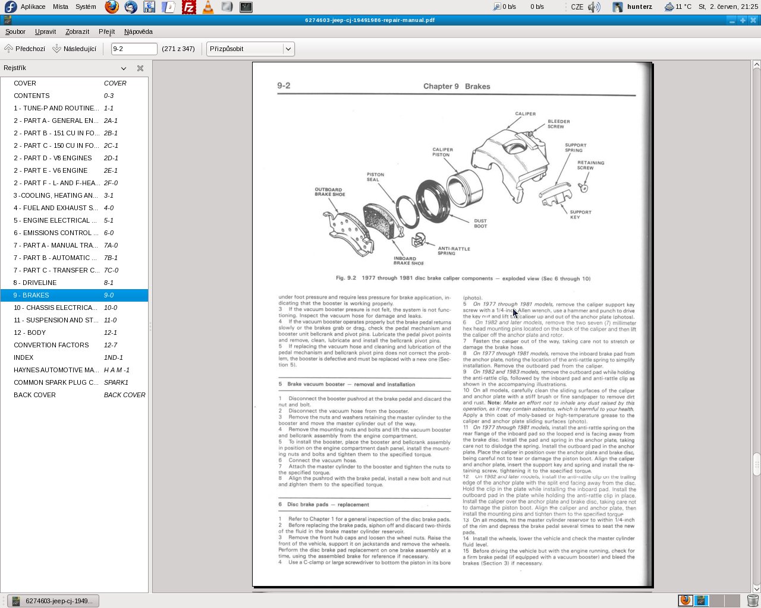Screen dimensions: 761x608
Task: Select 1 - TUNE-P AND ROUTINE index entry
Action: (74, 108)
